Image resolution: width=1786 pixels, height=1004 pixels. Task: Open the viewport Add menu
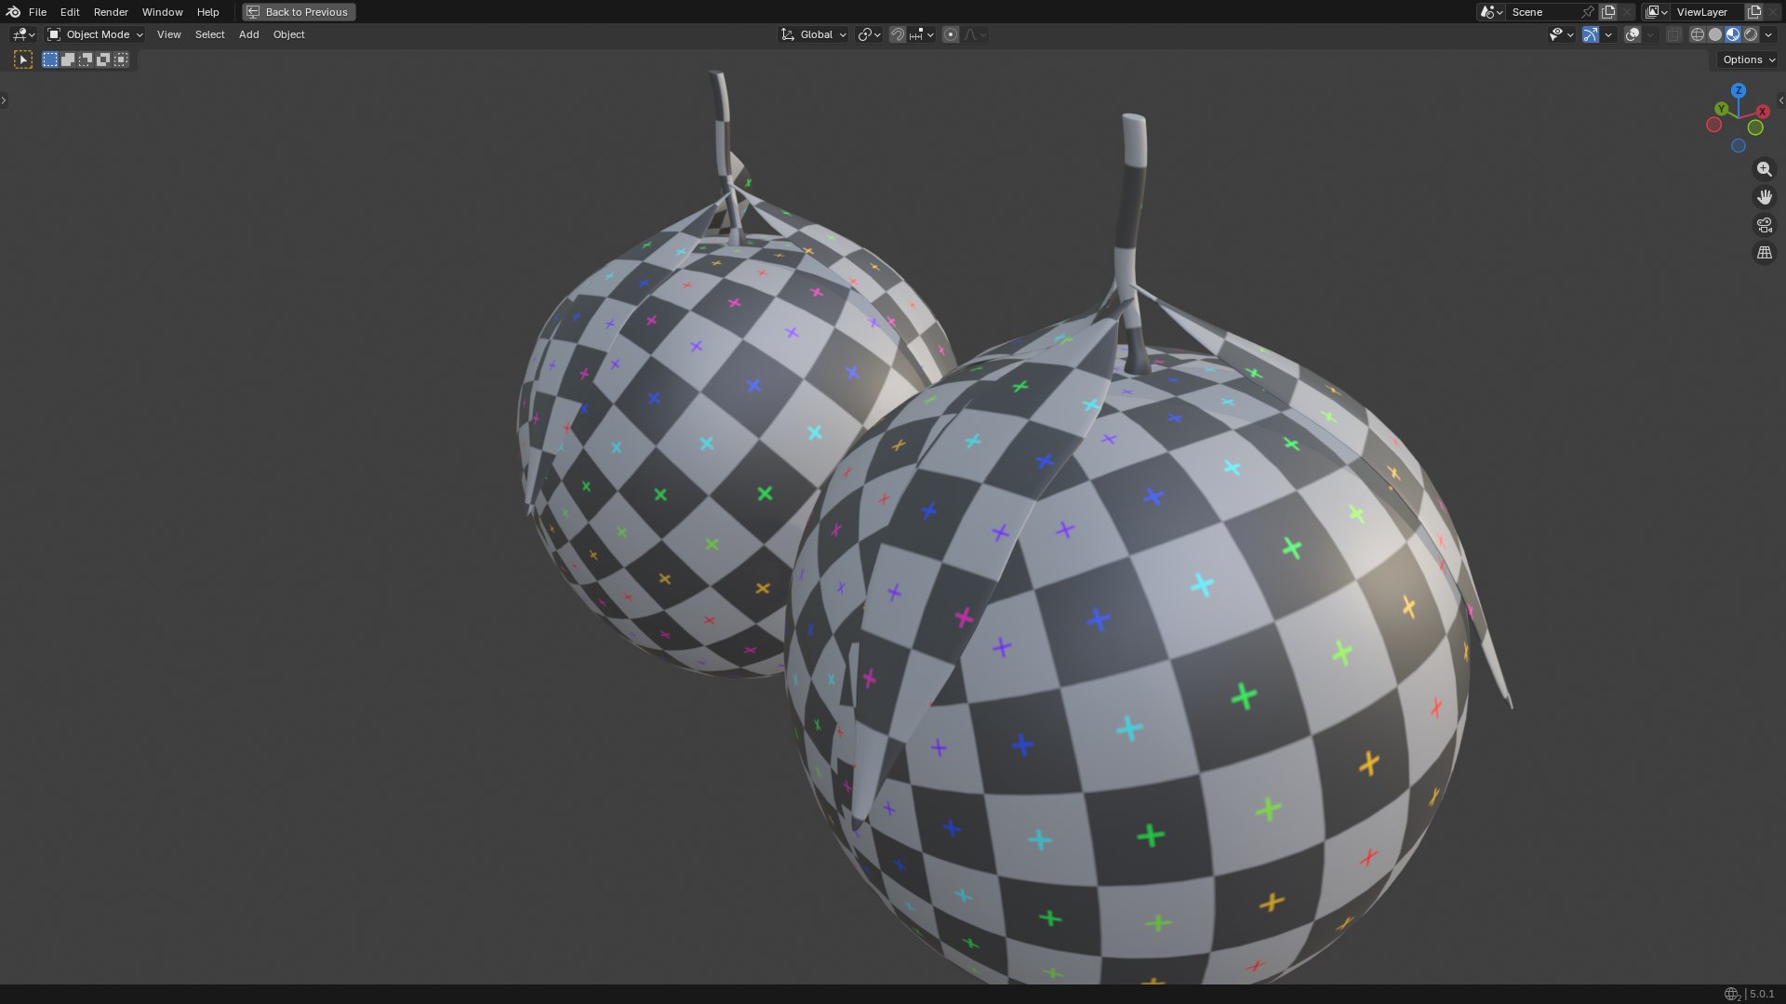[248, 34]
